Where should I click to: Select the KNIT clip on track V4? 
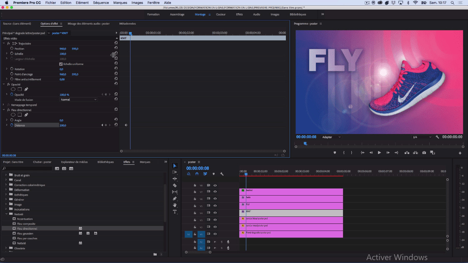291,213
